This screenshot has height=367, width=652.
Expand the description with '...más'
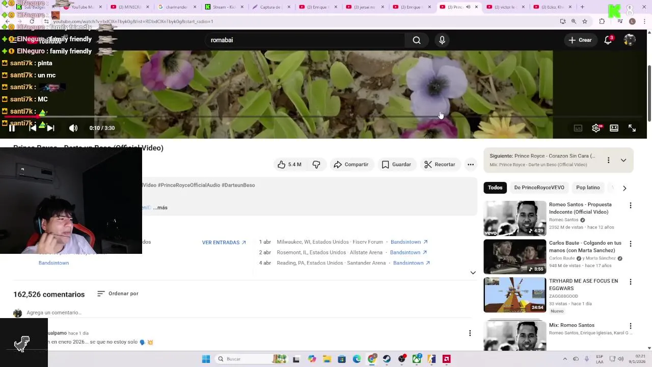(160, 207)
